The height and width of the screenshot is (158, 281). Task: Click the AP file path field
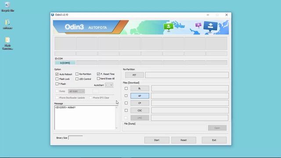coord(190,96)
